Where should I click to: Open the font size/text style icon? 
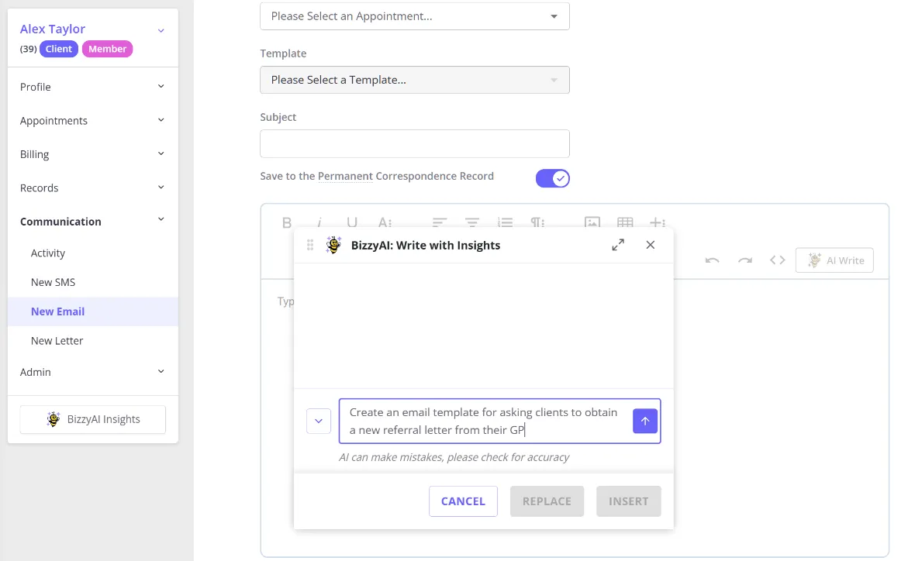pyautogui.click(x=385, y=222)
